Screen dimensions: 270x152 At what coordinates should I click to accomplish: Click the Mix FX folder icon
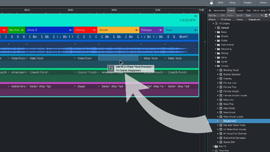click(216, 146)
